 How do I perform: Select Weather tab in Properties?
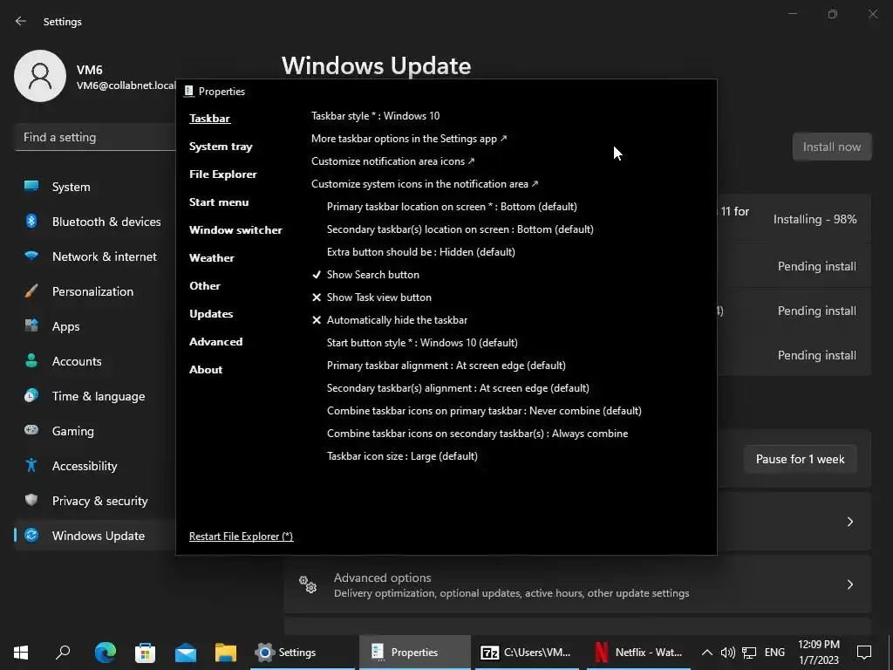(211, 258)
